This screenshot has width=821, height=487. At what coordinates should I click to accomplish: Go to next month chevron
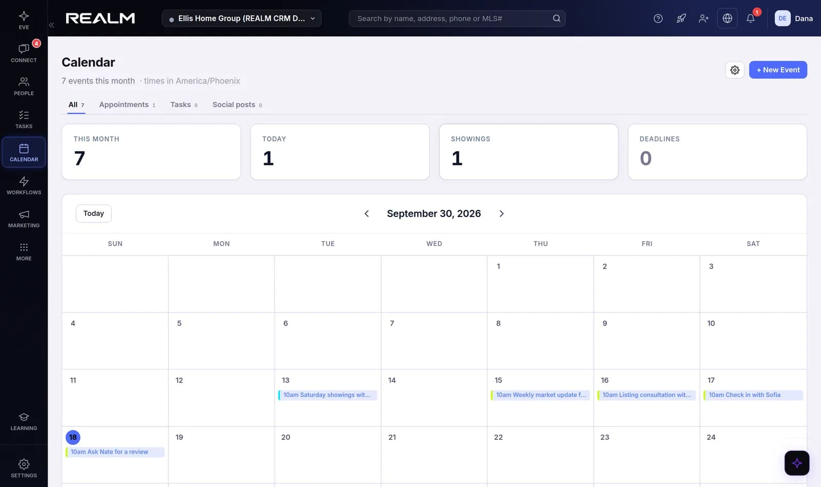[501, 214]
